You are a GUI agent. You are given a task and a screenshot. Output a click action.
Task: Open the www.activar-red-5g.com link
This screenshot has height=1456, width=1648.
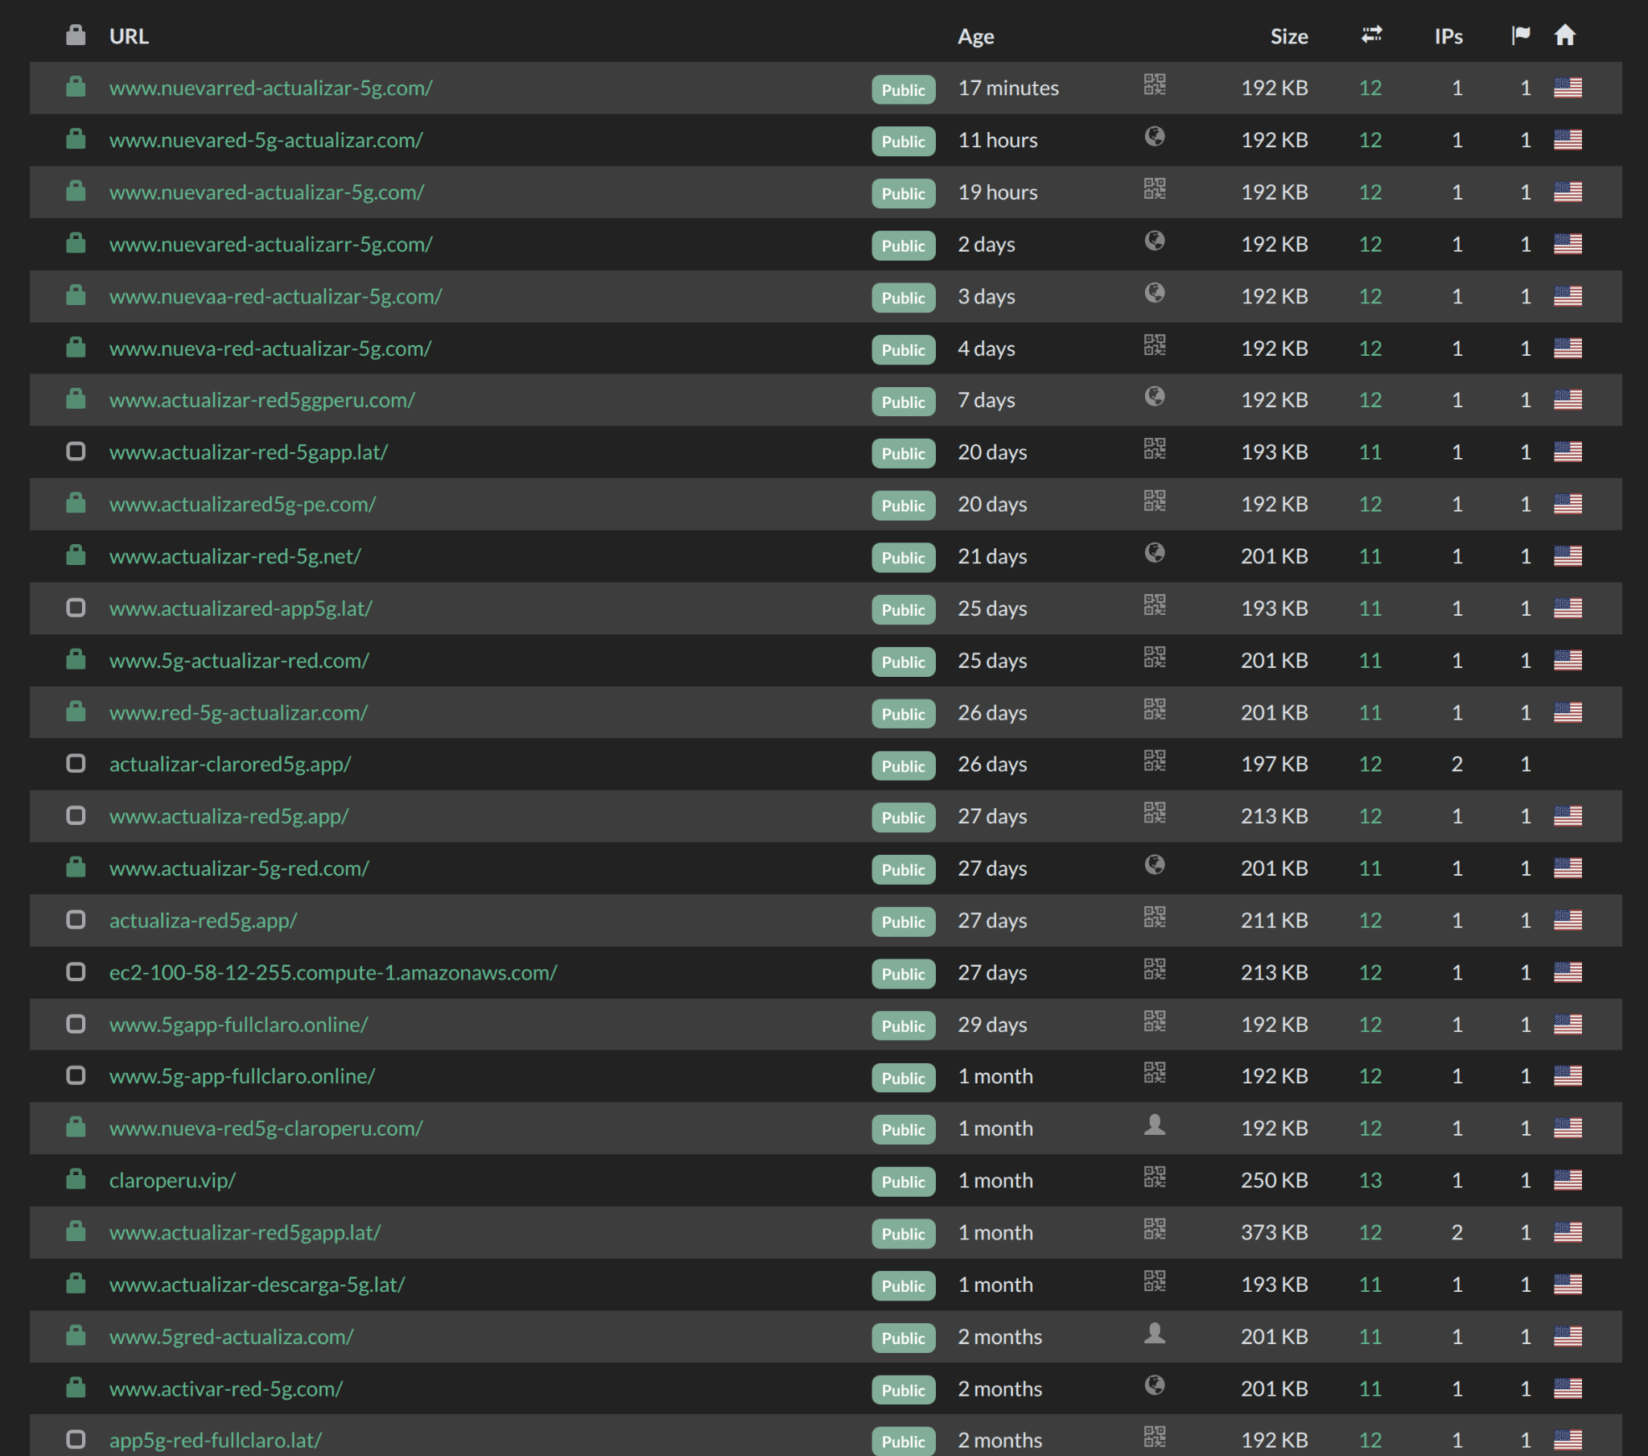click(x=226, y=1389)
